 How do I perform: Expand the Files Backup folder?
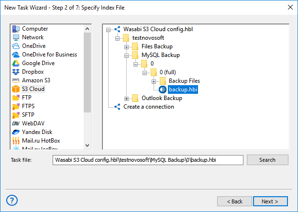pyautogui.click(x=127, y=46)
